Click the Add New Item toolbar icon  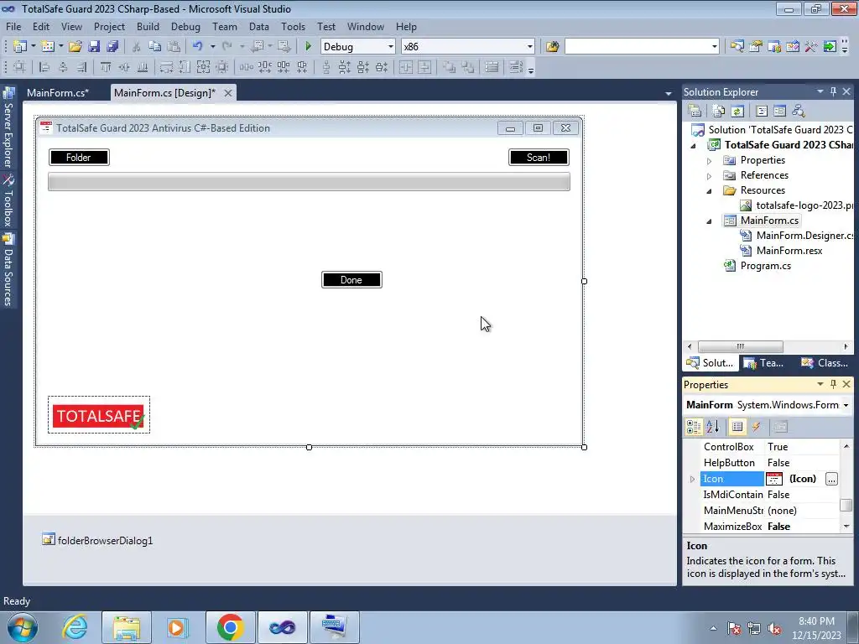click(x=47, y=47)
